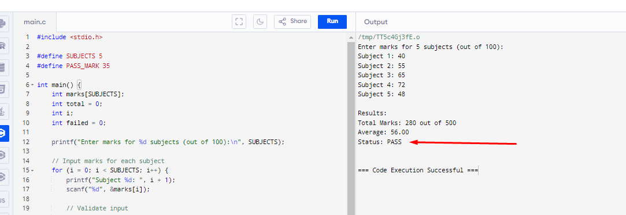Click the Share button

pyautogui.click(x=292, y=21)
